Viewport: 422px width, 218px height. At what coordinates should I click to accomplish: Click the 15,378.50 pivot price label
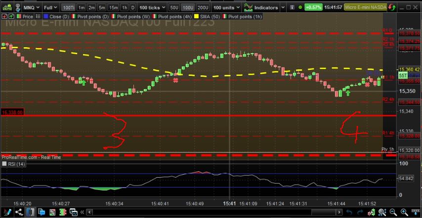click(x=409, y=33)
